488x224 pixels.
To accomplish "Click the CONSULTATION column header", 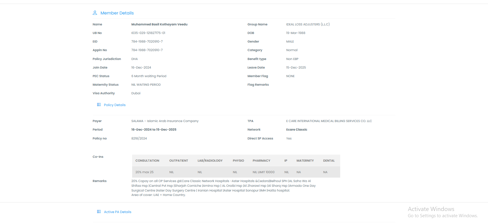I will (147, 160).
